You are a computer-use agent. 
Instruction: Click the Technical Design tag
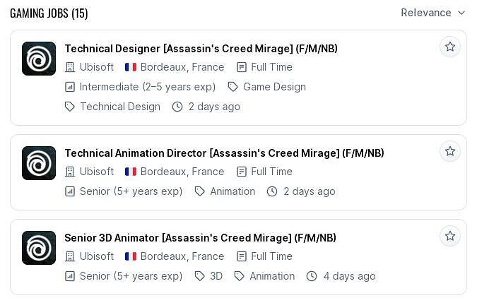pos(119,107)
